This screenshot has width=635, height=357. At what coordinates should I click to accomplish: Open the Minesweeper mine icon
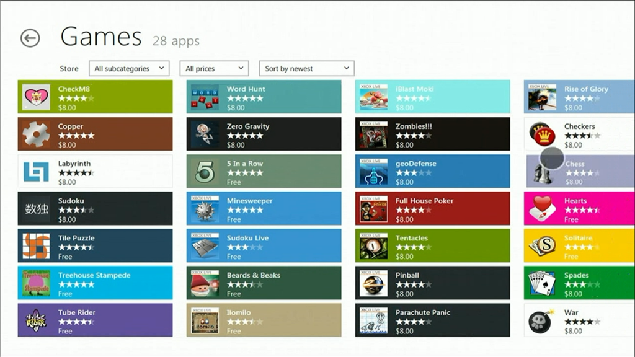(205, 209)
